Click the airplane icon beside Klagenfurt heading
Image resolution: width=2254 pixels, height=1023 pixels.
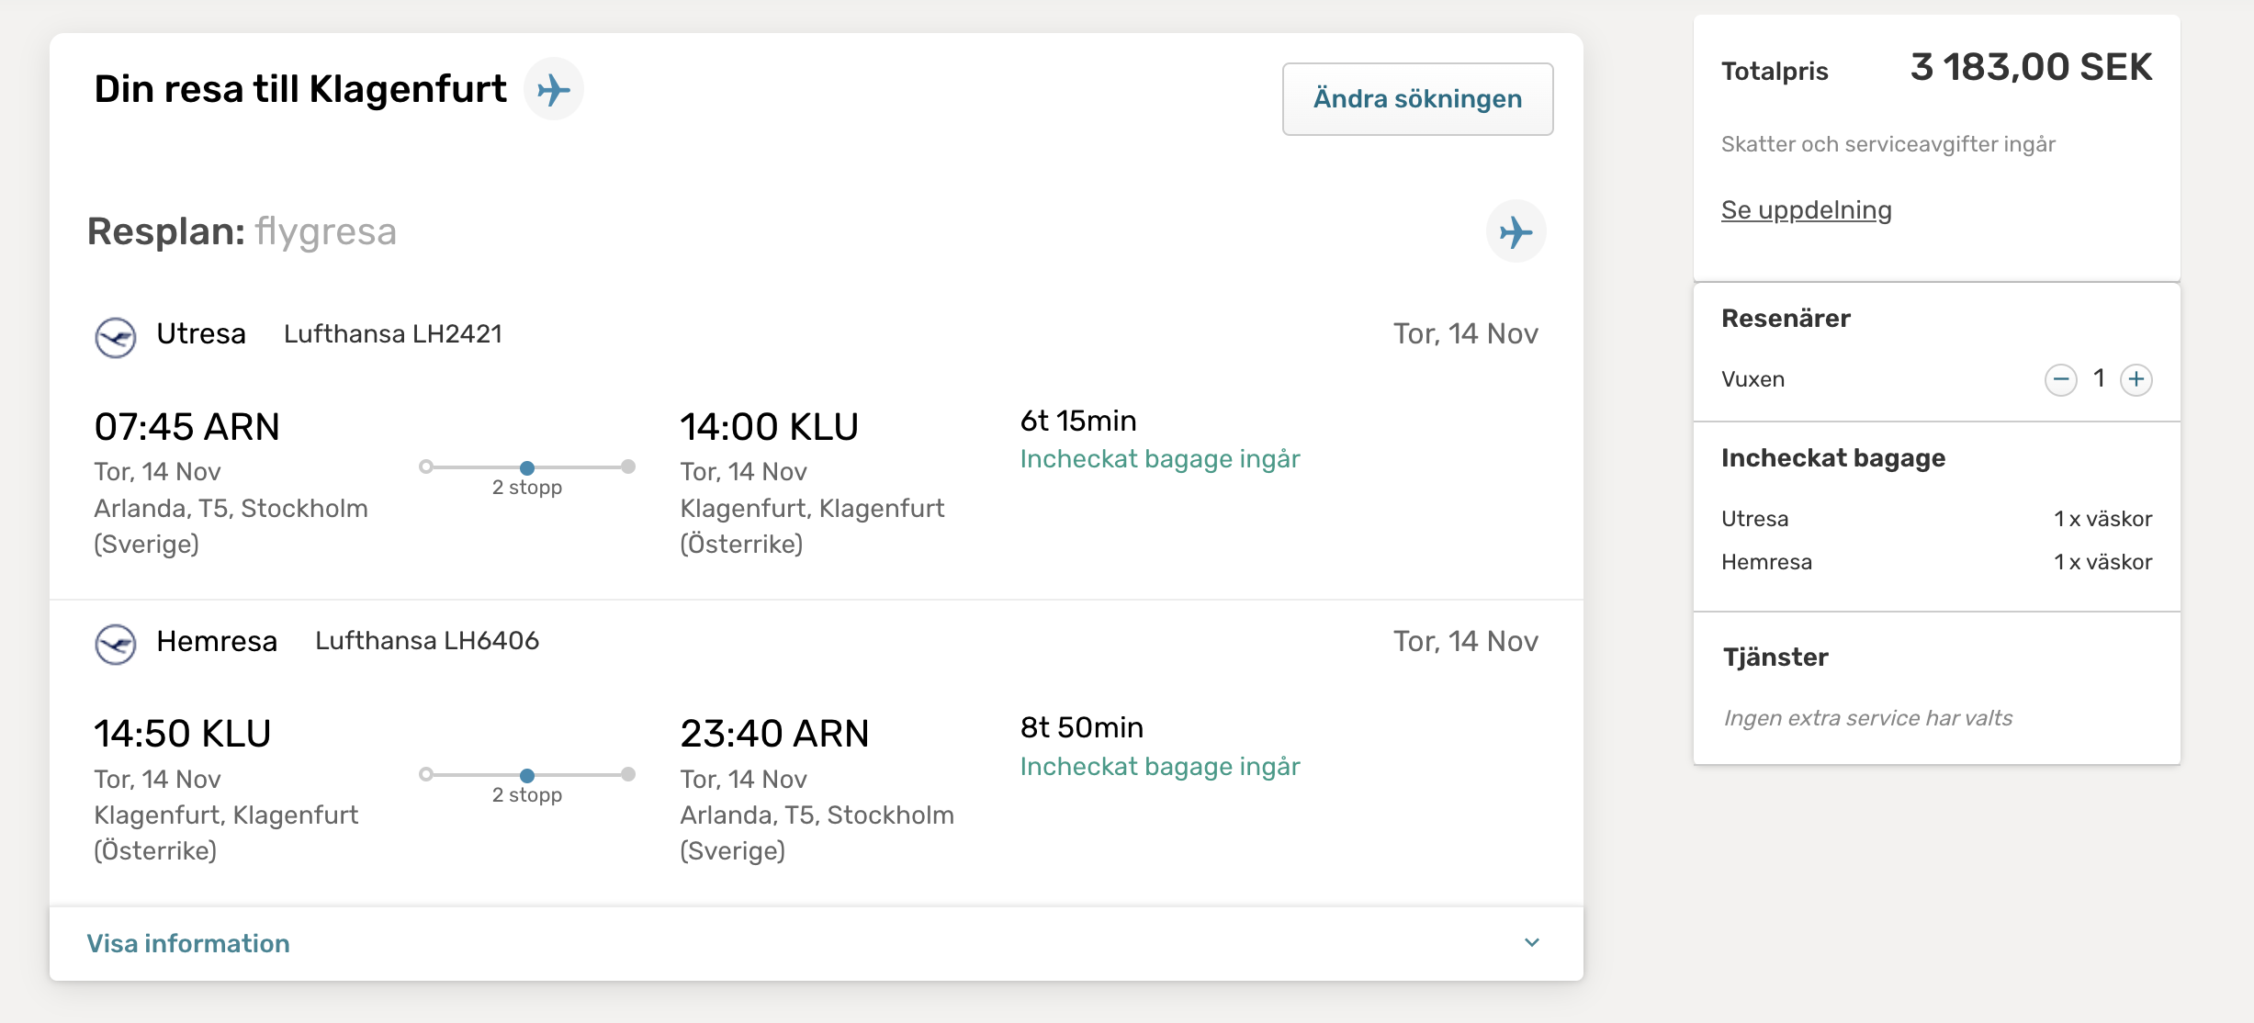(x=554, y=89)
